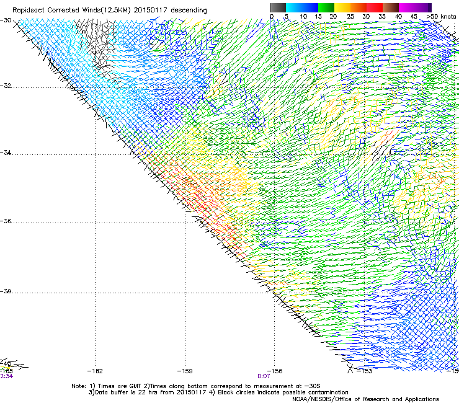The height and width of the screenshot is (403, 459).
Task: Click the 'Note: 1) Times are GMT' text line
Action: pyautogui.click(x=196, y=386)
